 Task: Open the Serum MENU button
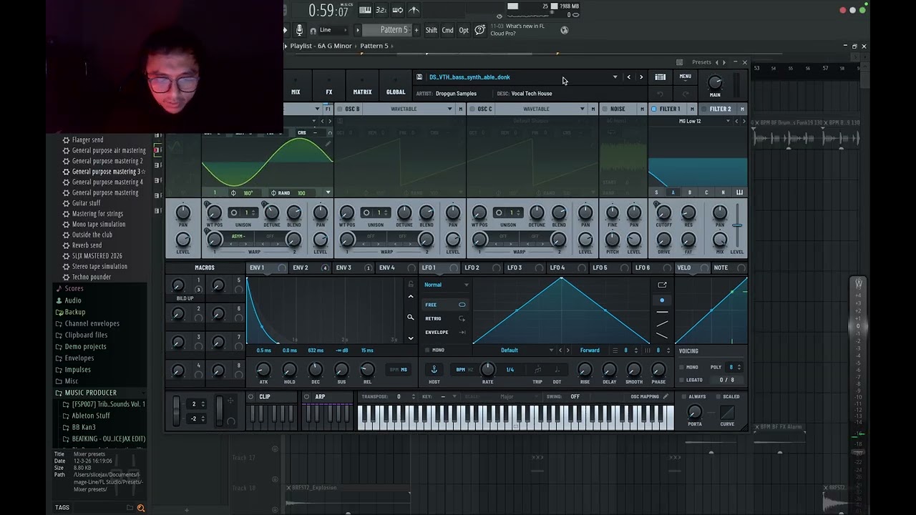point(685,77)
